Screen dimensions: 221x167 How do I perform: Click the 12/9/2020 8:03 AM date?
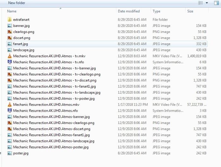coord(132,56)
